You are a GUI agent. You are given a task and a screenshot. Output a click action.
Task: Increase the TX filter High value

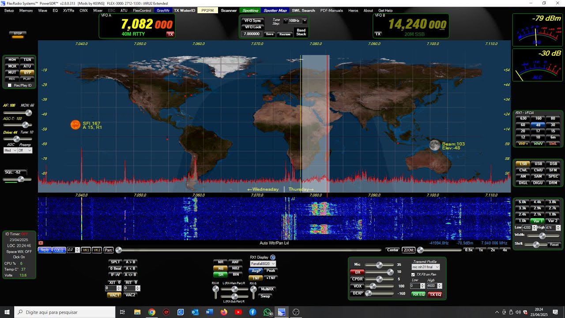tap(440, 284)
